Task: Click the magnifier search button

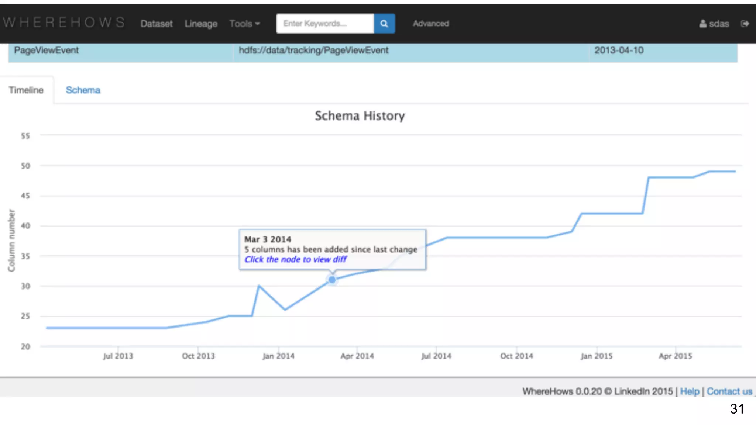Action: coord(384,24)
